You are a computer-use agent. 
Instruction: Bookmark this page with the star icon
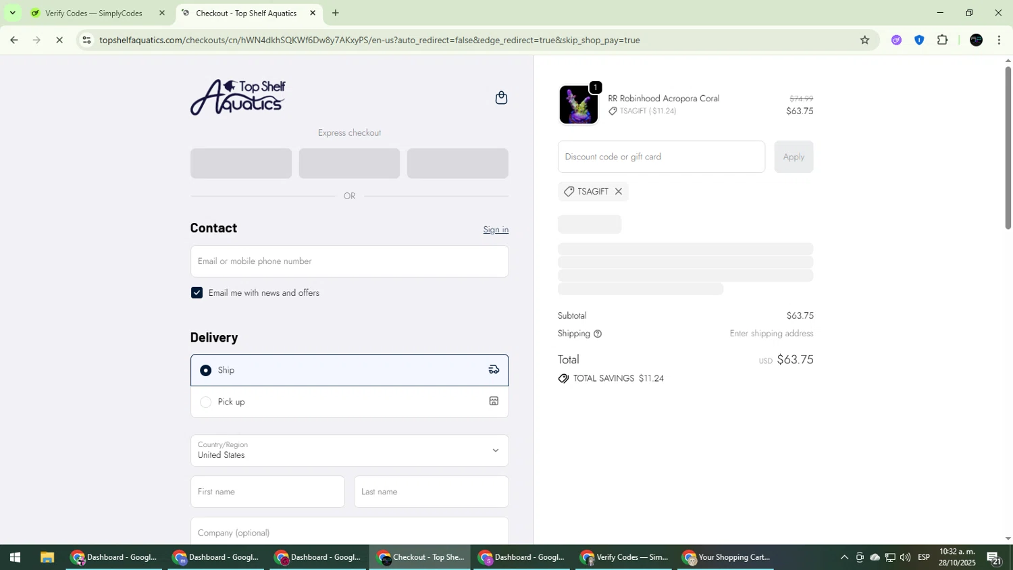(864, 40)
